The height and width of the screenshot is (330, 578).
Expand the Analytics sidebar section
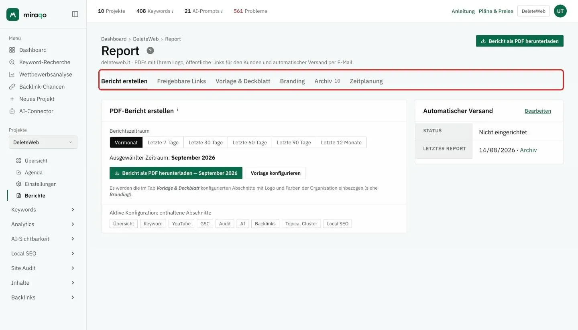[43, 224]
